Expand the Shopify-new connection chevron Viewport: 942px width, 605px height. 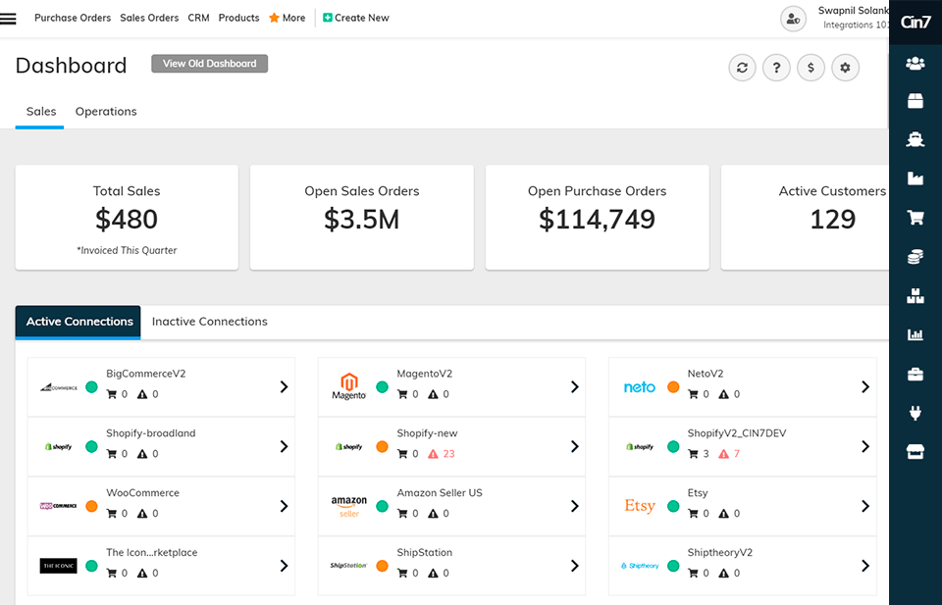[574, 446]
